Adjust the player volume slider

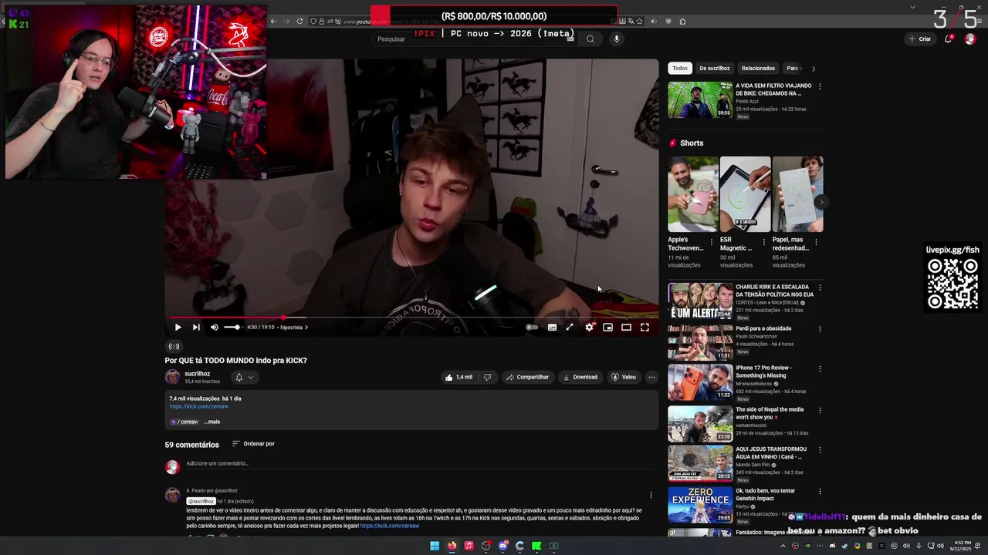pyautogui.click(x=232, y=327)
